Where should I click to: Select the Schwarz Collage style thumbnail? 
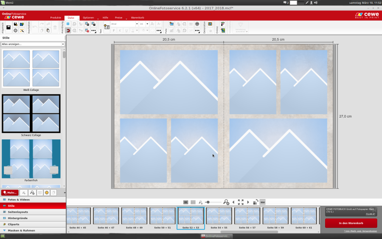click(31, 113)
